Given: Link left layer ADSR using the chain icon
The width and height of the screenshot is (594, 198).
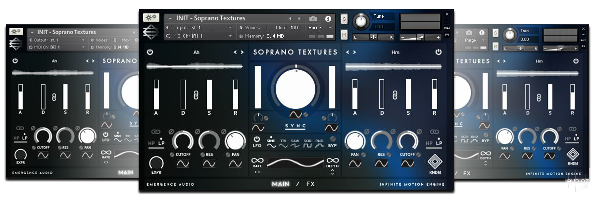Looking at the screenshot, I should point(196,96).
